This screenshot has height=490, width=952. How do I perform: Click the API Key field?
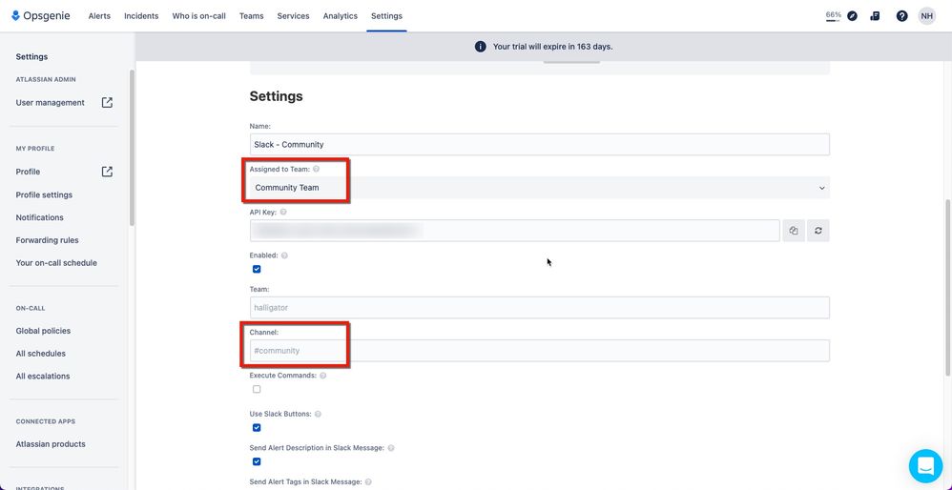pos(515,231)
